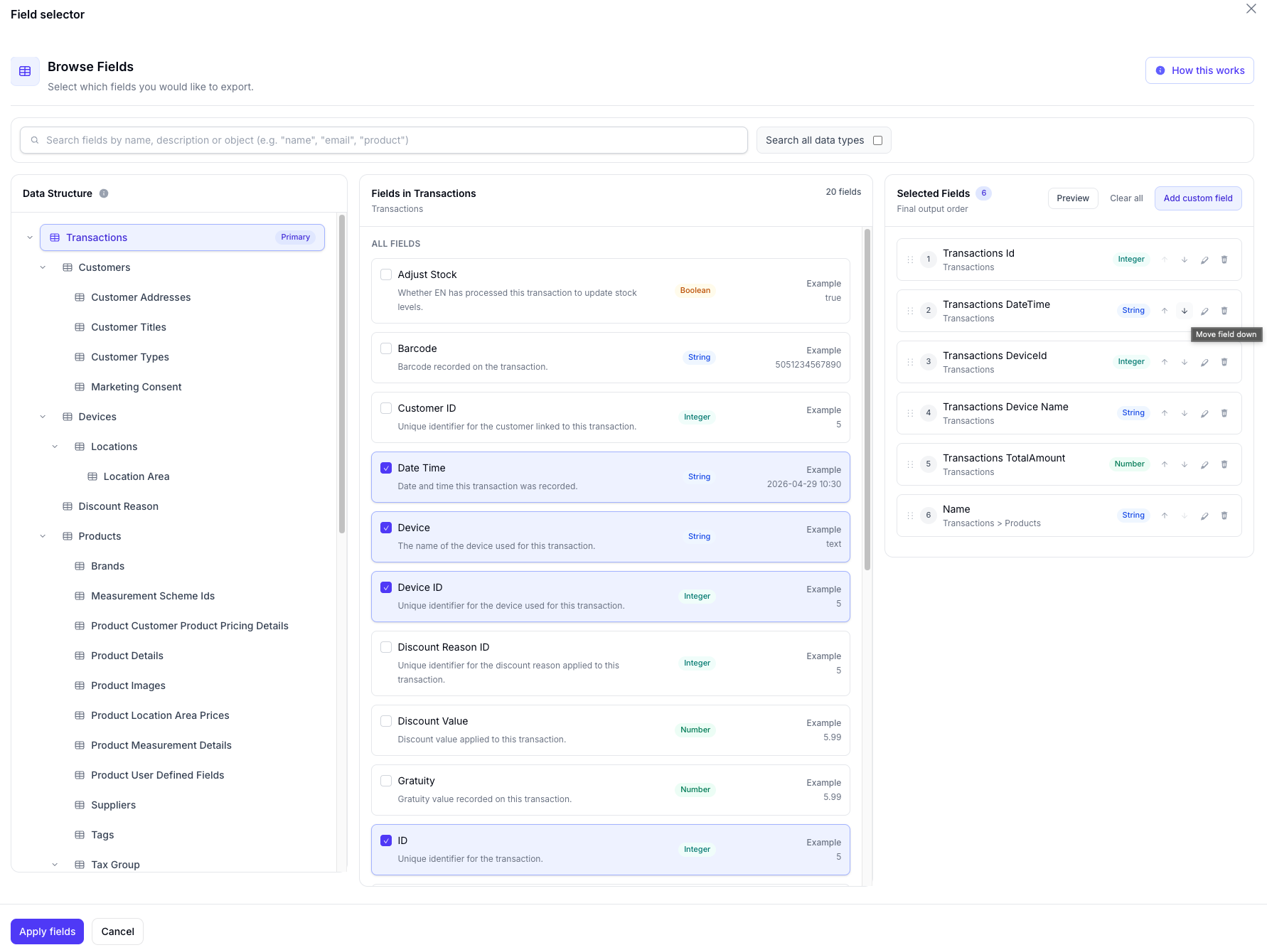This screenshot has width=1267, height=950.
Task: Delete the Transactions Id selected field
Action: point(1224,260)
